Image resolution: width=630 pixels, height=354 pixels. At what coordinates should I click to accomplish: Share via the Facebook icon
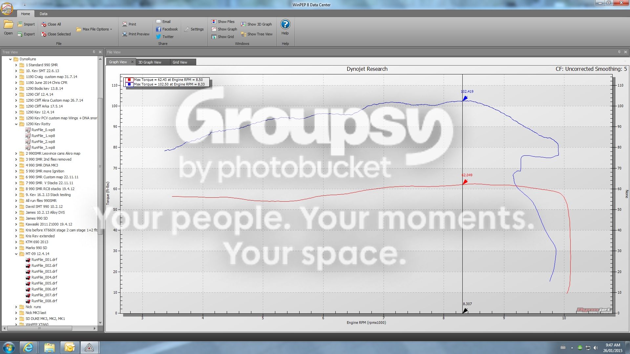tap(158, 29)
